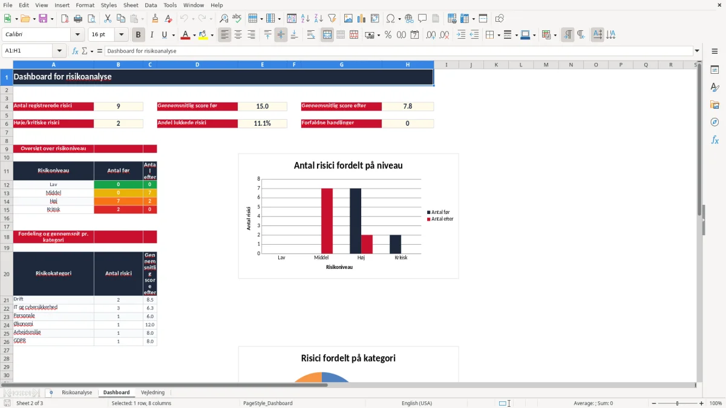726x408 pixels.
Task: Open the Borders dropdown arrow
Action: (498, 35)
